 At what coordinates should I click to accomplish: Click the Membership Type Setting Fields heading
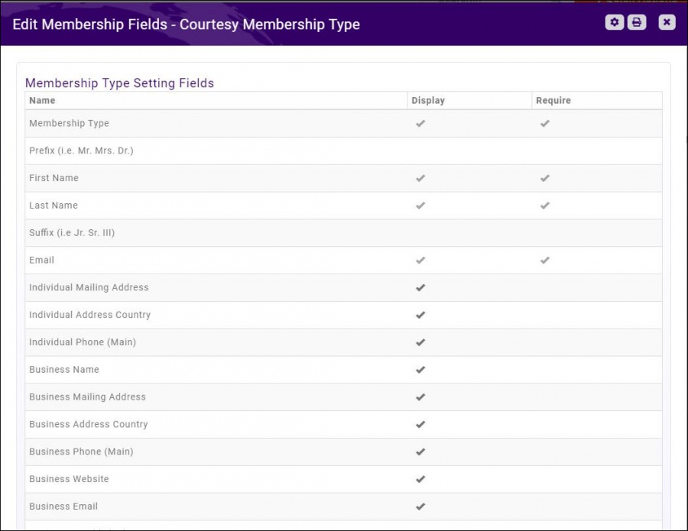(119, 83)
